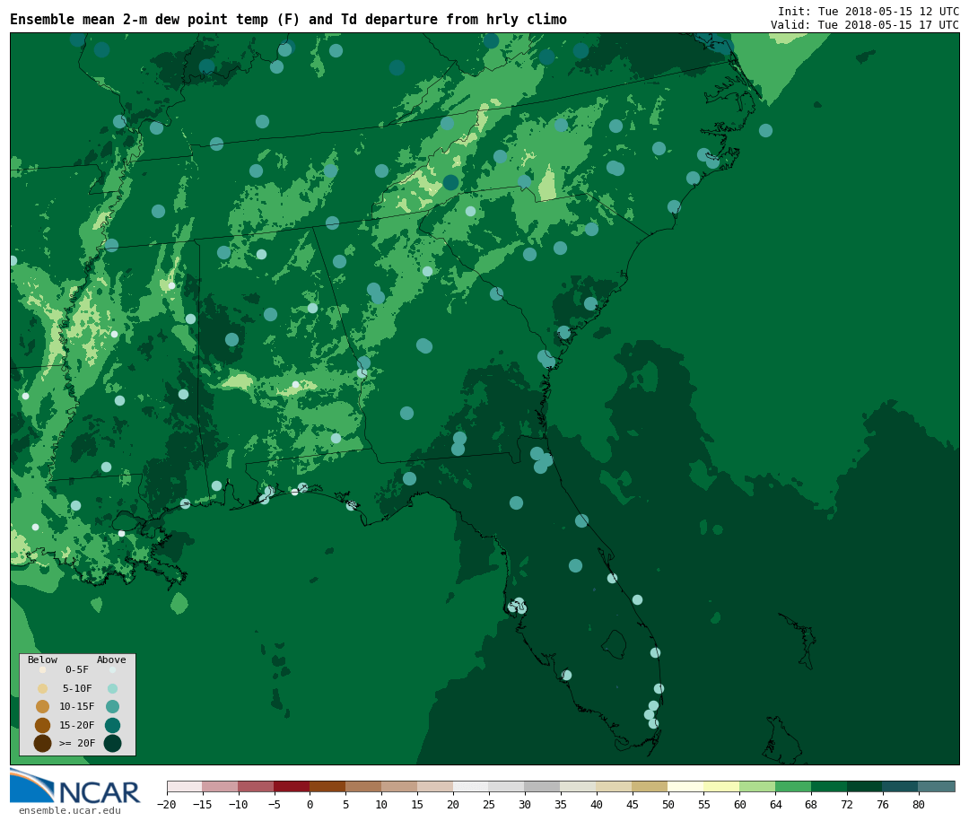Click the 0-5F above-climo legend dot
969x821 pixels.
pos(112,669)
